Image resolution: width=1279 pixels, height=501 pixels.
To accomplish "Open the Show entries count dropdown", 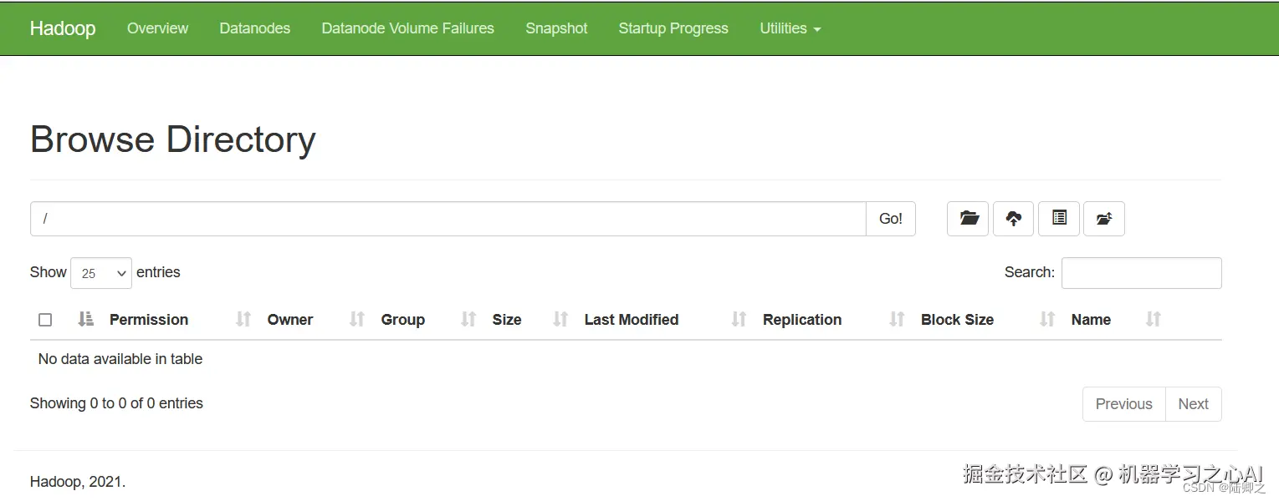I will coord(101,273).
